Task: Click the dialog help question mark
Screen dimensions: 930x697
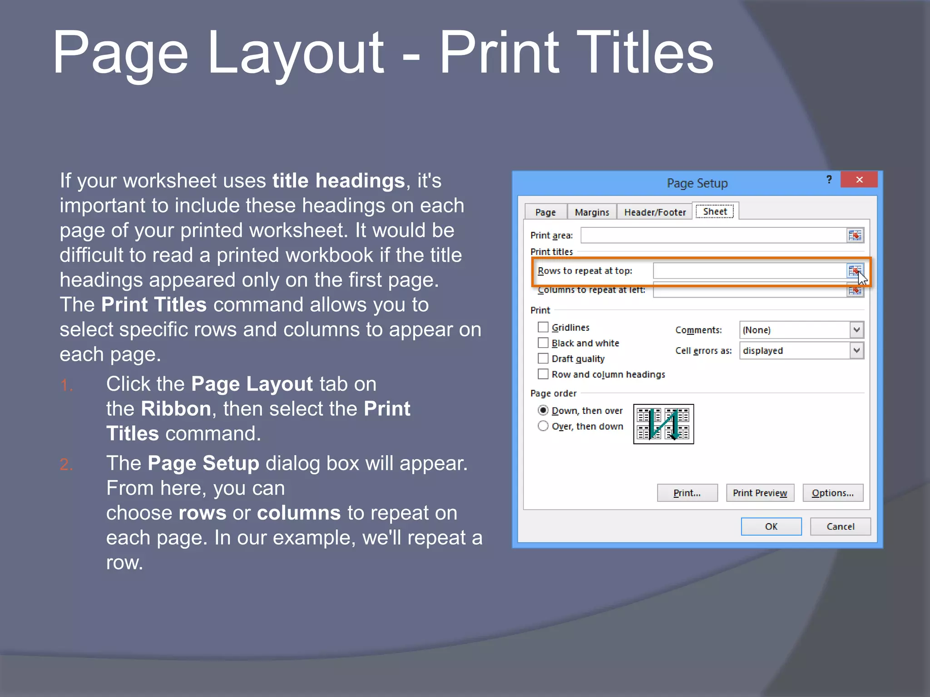Action: 829,180
